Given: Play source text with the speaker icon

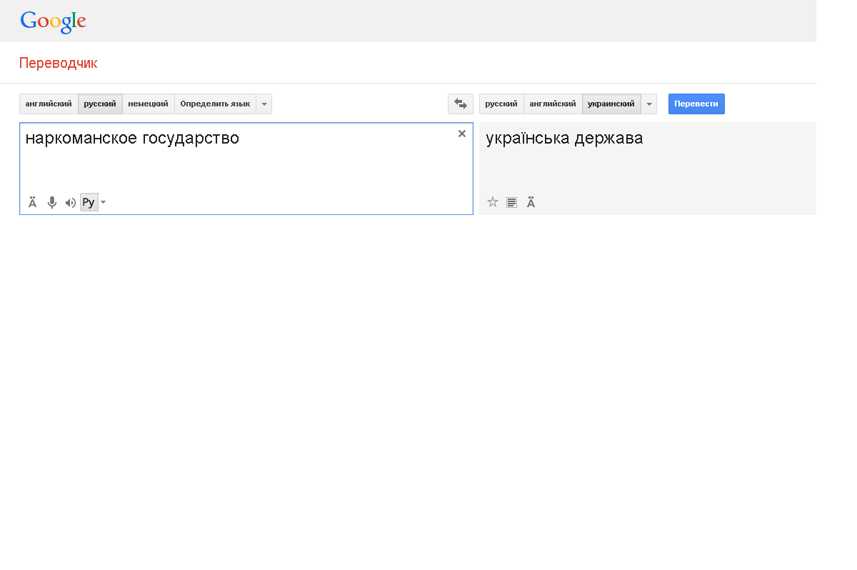Looking at the screenshot, I should [x=70, y=203].
